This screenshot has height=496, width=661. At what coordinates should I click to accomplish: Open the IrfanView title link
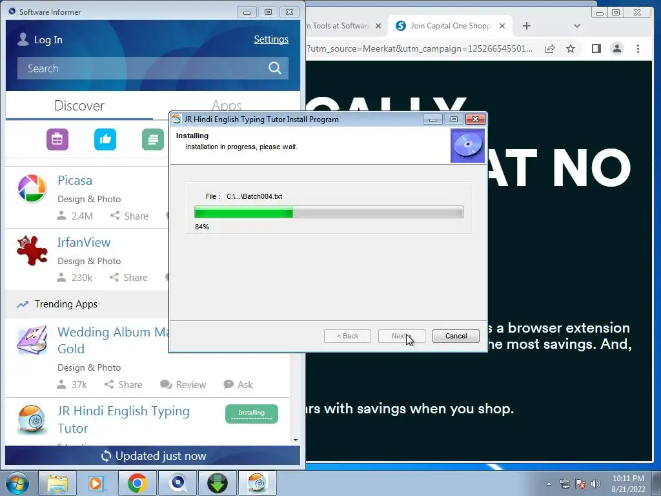[x=84, y=242]
